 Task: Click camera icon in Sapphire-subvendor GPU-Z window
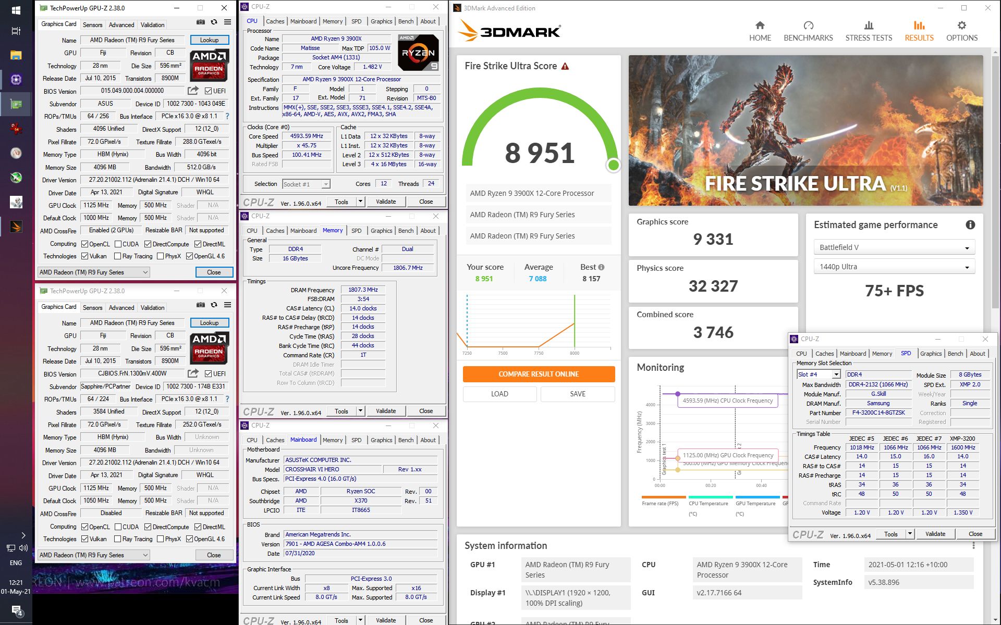[x=201, y=305]
